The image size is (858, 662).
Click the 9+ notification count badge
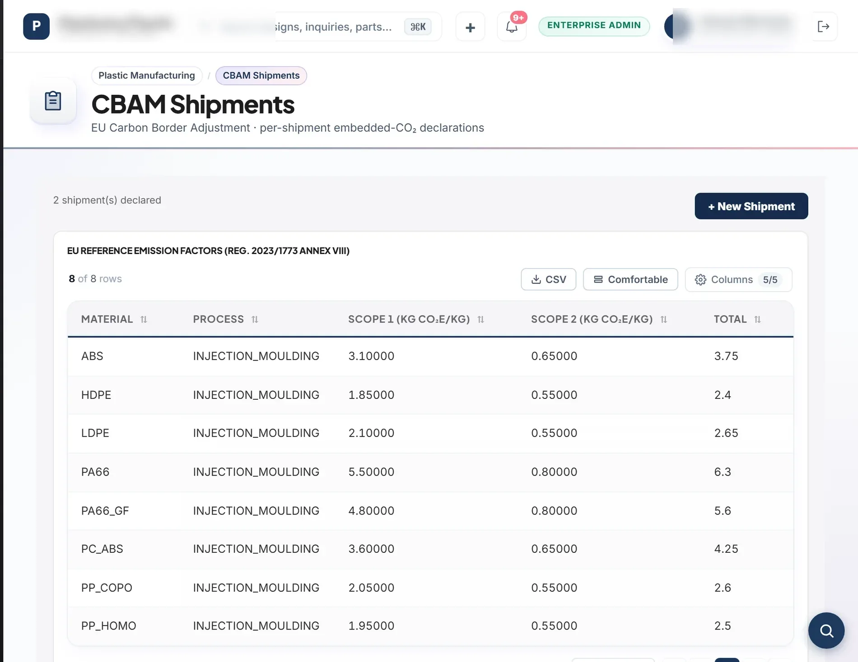click(518, 18)
